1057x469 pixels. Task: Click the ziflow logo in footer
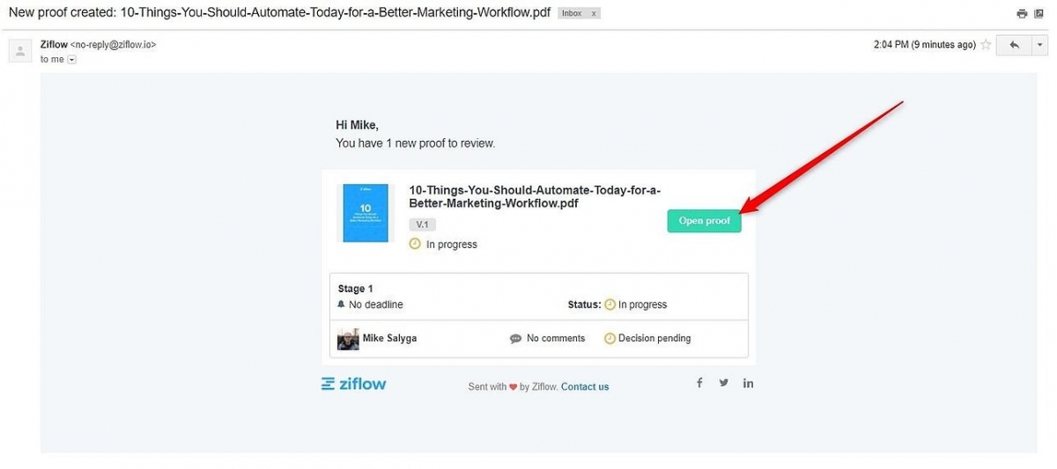354,384
